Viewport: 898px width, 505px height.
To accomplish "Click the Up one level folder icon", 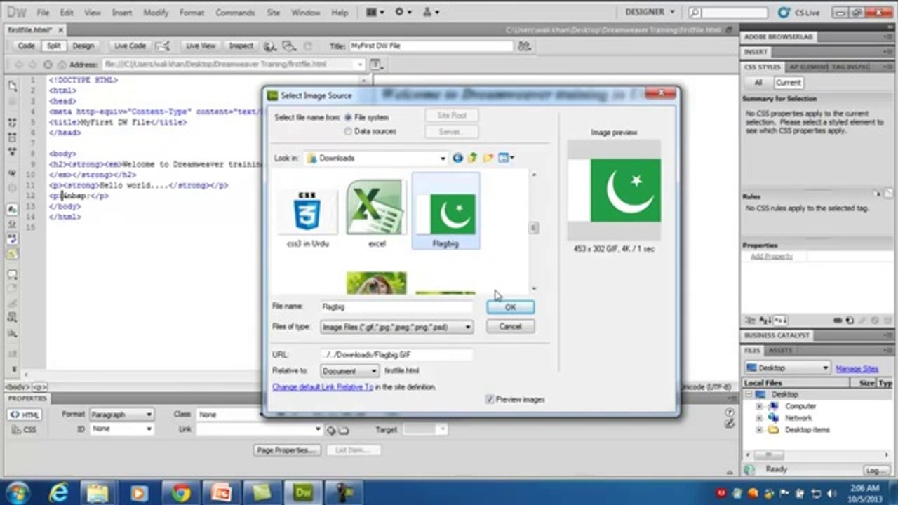I will click(x=473, y=158).
